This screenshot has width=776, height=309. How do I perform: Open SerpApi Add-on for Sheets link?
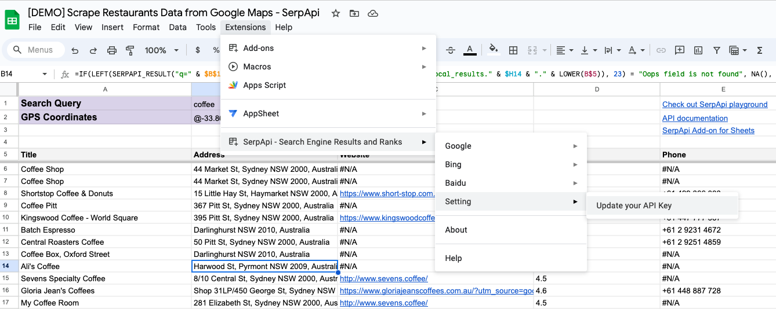tap(708, 130)
